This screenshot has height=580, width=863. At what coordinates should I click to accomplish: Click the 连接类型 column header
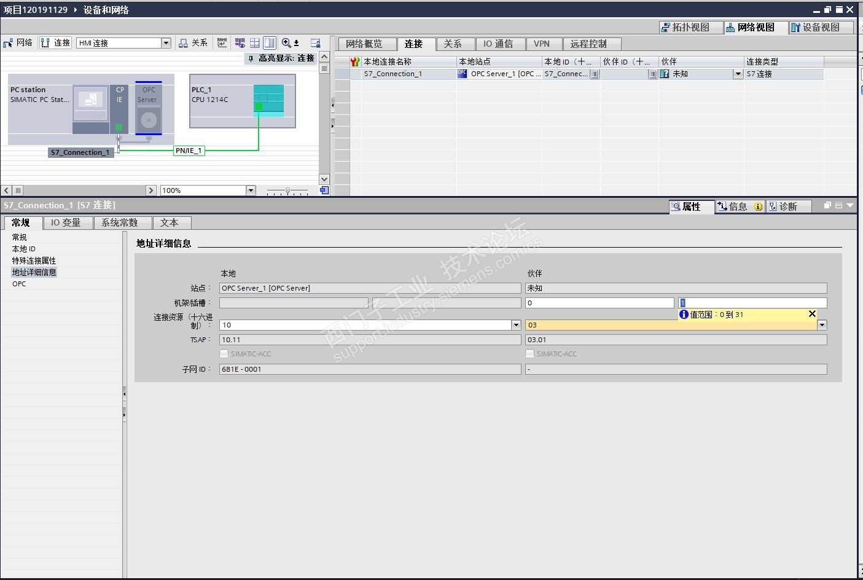point(784,61)
